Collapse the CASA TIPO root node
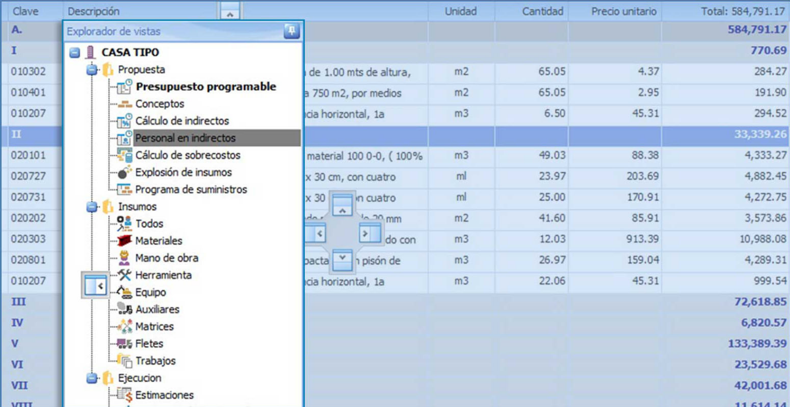 point(75,53)
